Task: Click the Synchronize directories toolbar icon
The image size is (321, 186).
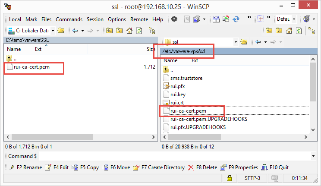Action: click(x=226, y=19)
